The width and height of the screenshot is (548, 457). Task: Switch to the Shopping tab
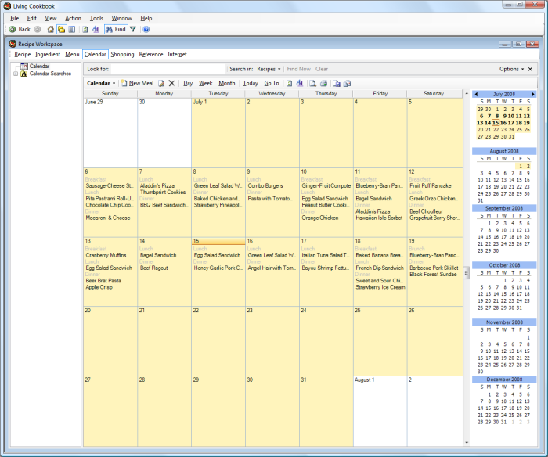click(122, 55)
